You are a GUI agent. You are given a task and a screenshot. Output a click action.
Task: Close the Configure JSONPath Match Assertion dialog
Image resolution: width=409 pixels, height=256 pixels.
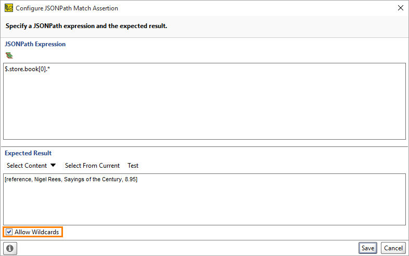coord(400,8)
